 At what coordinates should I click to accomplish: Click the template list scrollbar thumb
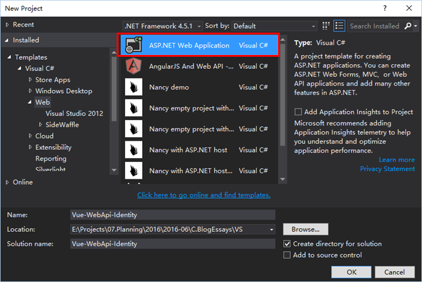282,95
